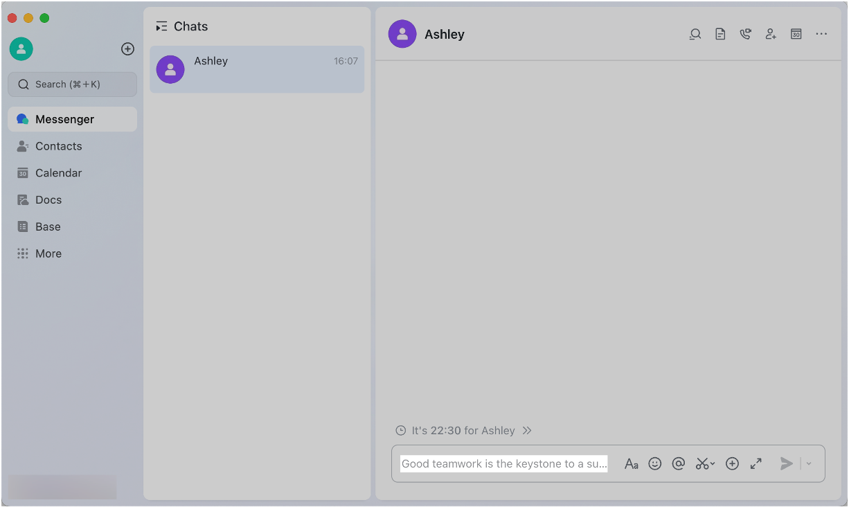The width and height of the screenshot is (849, 507).
Task: Search within the Ashley conversation
Action: pyautogui.click(x=695, y=33)
